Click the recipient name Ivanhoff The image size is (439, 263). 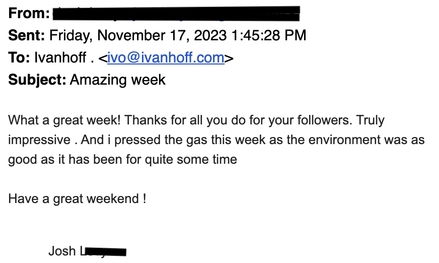(x=60, y=57)
